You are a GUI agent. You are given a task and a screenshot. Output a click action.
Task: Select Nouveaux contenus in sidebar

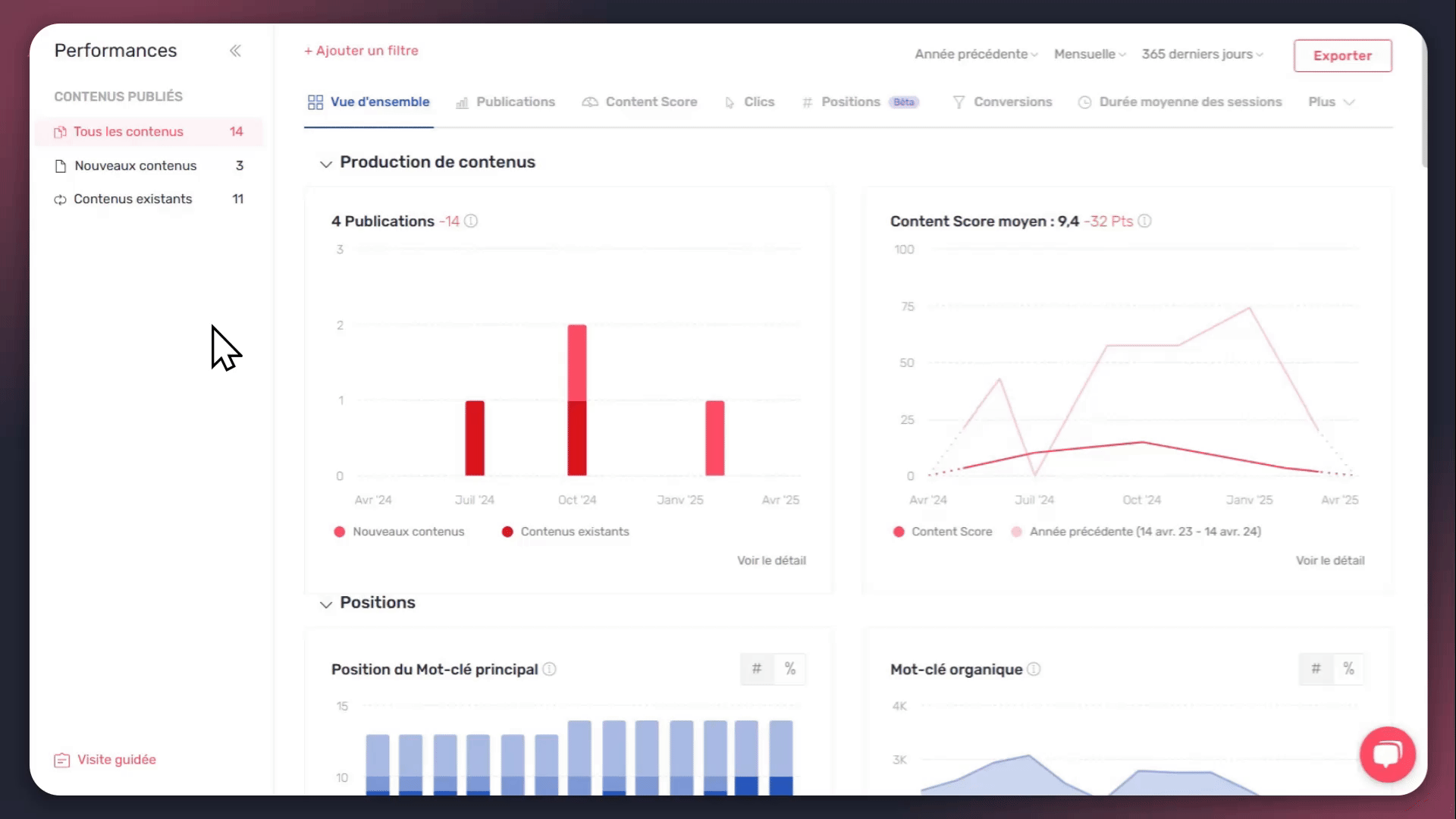[149, 166]
